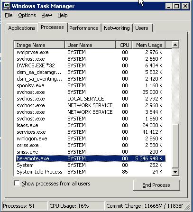This screenshot has height=212, width=193.
Task: Select the System Idle Process row
Action: 91,172
